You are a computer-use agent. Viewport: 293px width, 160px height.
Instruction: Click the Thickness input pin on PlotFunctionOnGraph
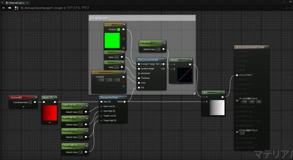[x=139, y=78]
